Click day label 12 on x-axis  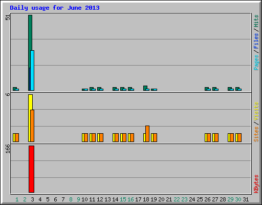pos(100,199)
